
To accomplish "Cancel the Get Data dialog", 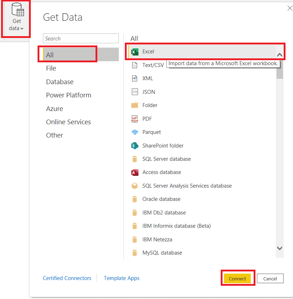I will point(270,279).
